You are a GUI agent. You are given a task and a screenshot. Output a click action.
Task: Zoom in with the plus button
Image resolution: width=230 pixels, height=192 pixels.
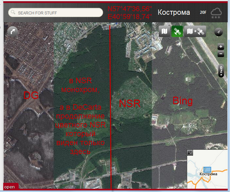[221, 47]
